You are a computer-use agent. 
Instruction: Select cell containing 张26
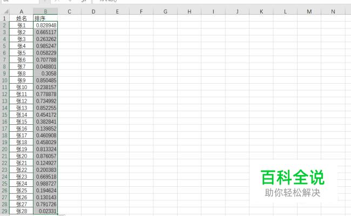(21, 198)
